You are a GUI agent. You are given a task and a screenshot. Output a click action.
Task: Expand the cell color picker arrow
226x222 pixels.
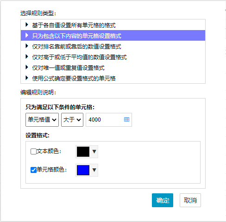pyautogui.click(x=94, y=170)
